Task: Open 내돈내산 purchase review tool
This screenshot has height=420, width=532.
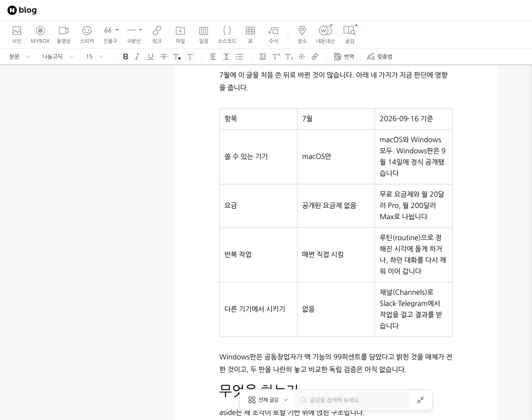Action: 325,35
